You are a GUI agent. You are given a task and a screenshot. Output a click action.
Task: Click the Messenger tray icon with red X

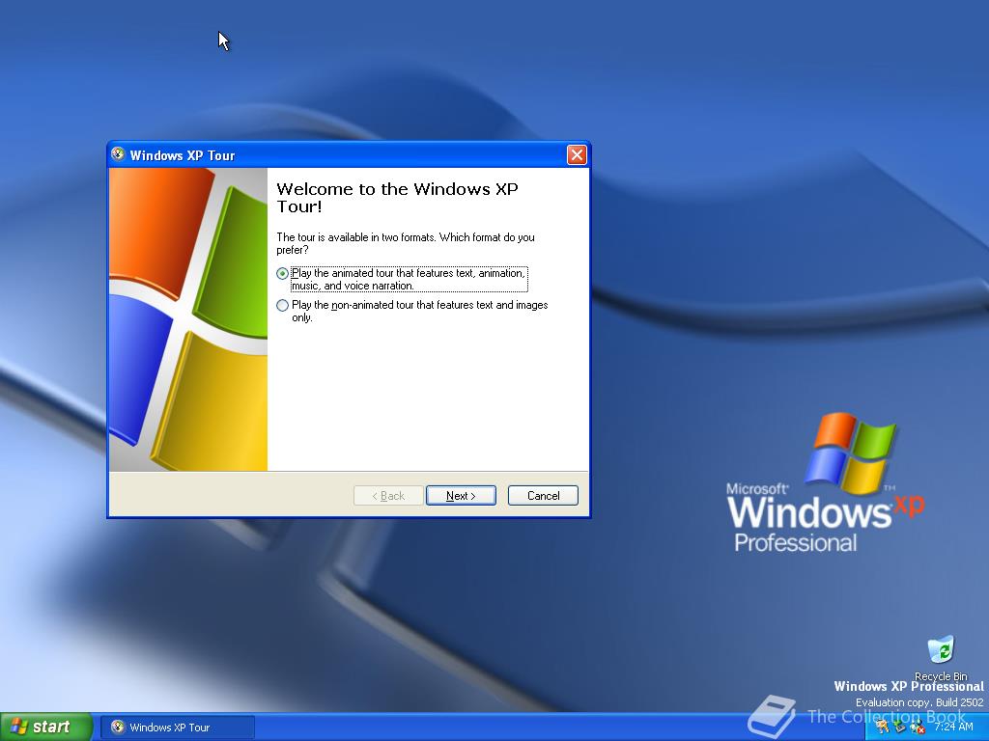tap(917, 727)
